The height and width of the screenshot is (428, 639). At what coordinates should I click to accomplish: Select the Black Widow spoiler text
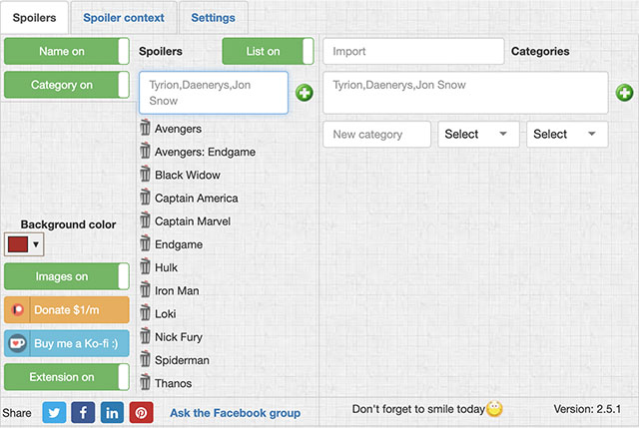click(x=188, y=176)
